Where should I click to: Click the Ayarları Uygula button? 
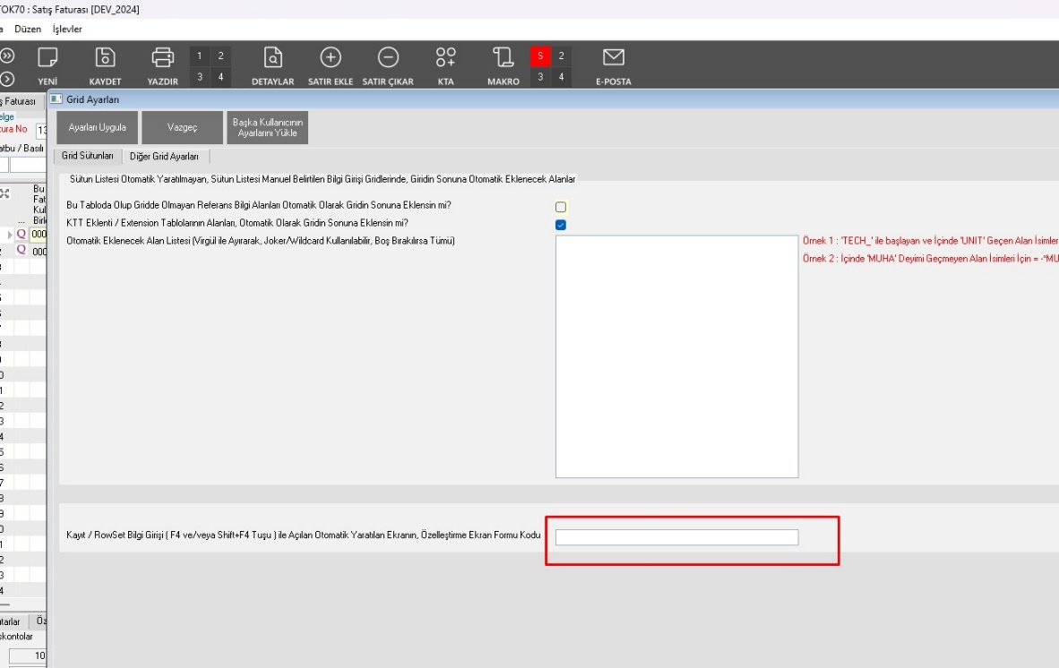(98, 127)
